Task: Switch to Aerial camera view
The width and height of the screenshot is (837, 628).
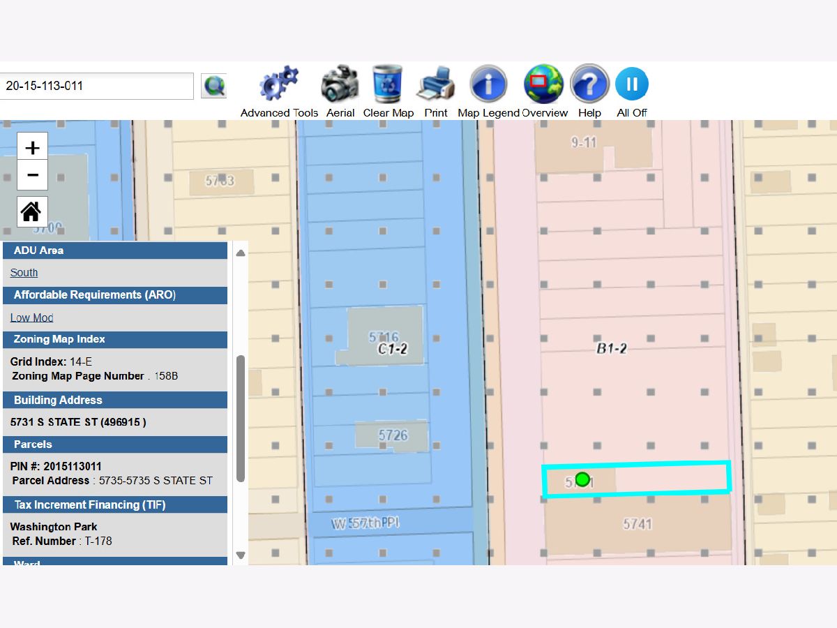Action: [340, 85]
